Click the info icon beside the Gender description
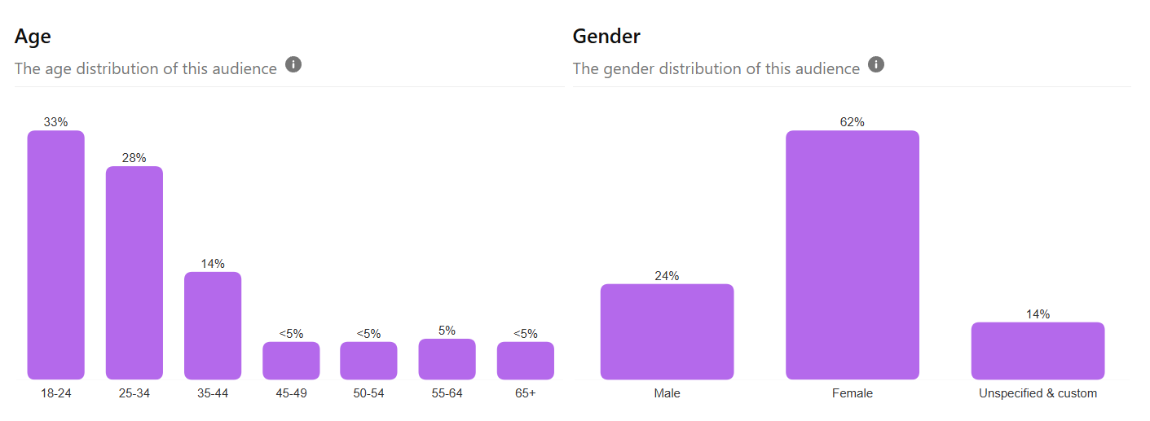 point(876,65)
